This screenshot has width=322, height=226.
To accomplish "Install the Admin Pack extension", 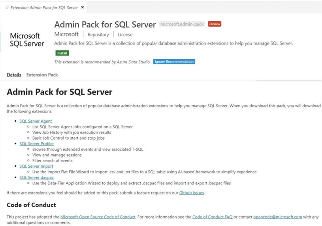I will [x=62, y=53].
